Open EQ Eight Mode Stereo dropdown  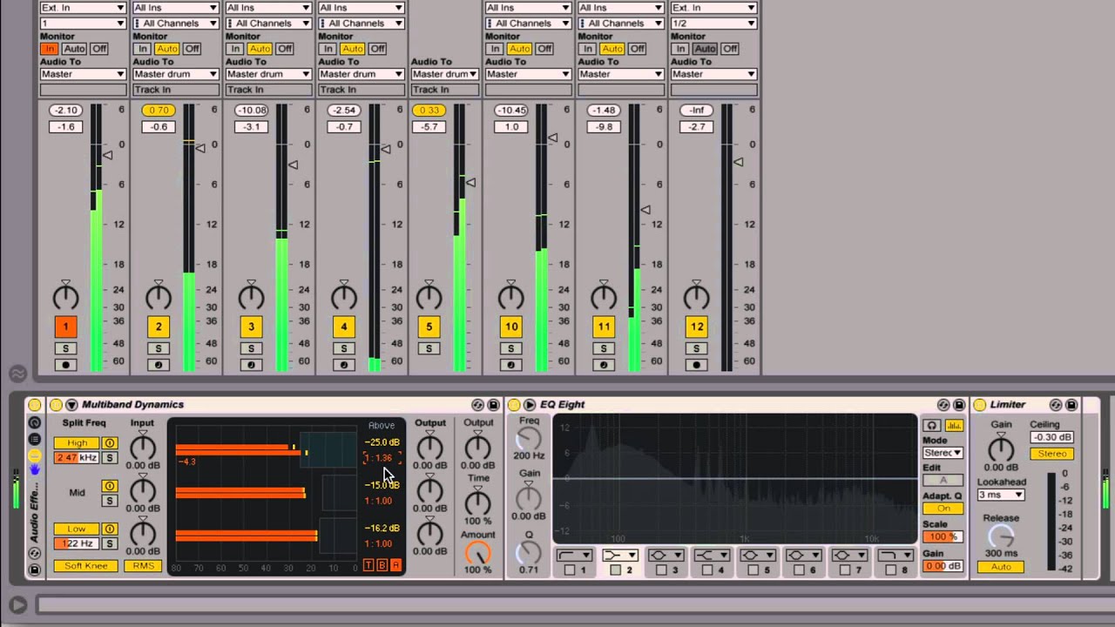point(943,453)
